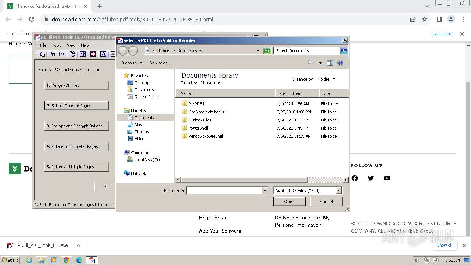Image resolution: width=471 pixels, height=265 pixels.
Task: Switch to the CNET download Chrome tab
Action: (x=48, y=6)
